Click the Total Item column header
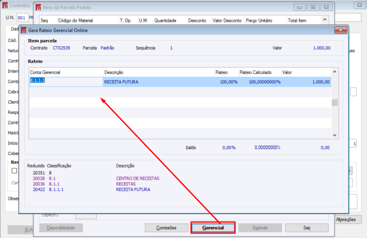Image resolution: width=367 pixels, height=238 pixels. coord(304,21)
